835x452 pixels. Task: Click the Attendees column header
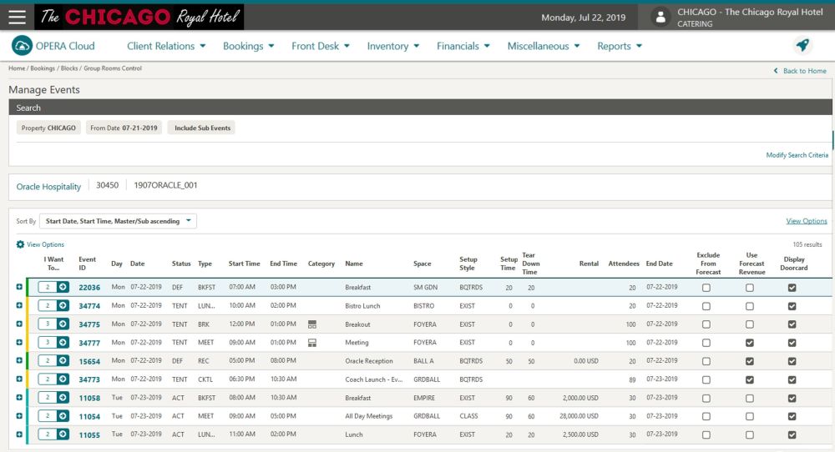(x=624, y=264)
